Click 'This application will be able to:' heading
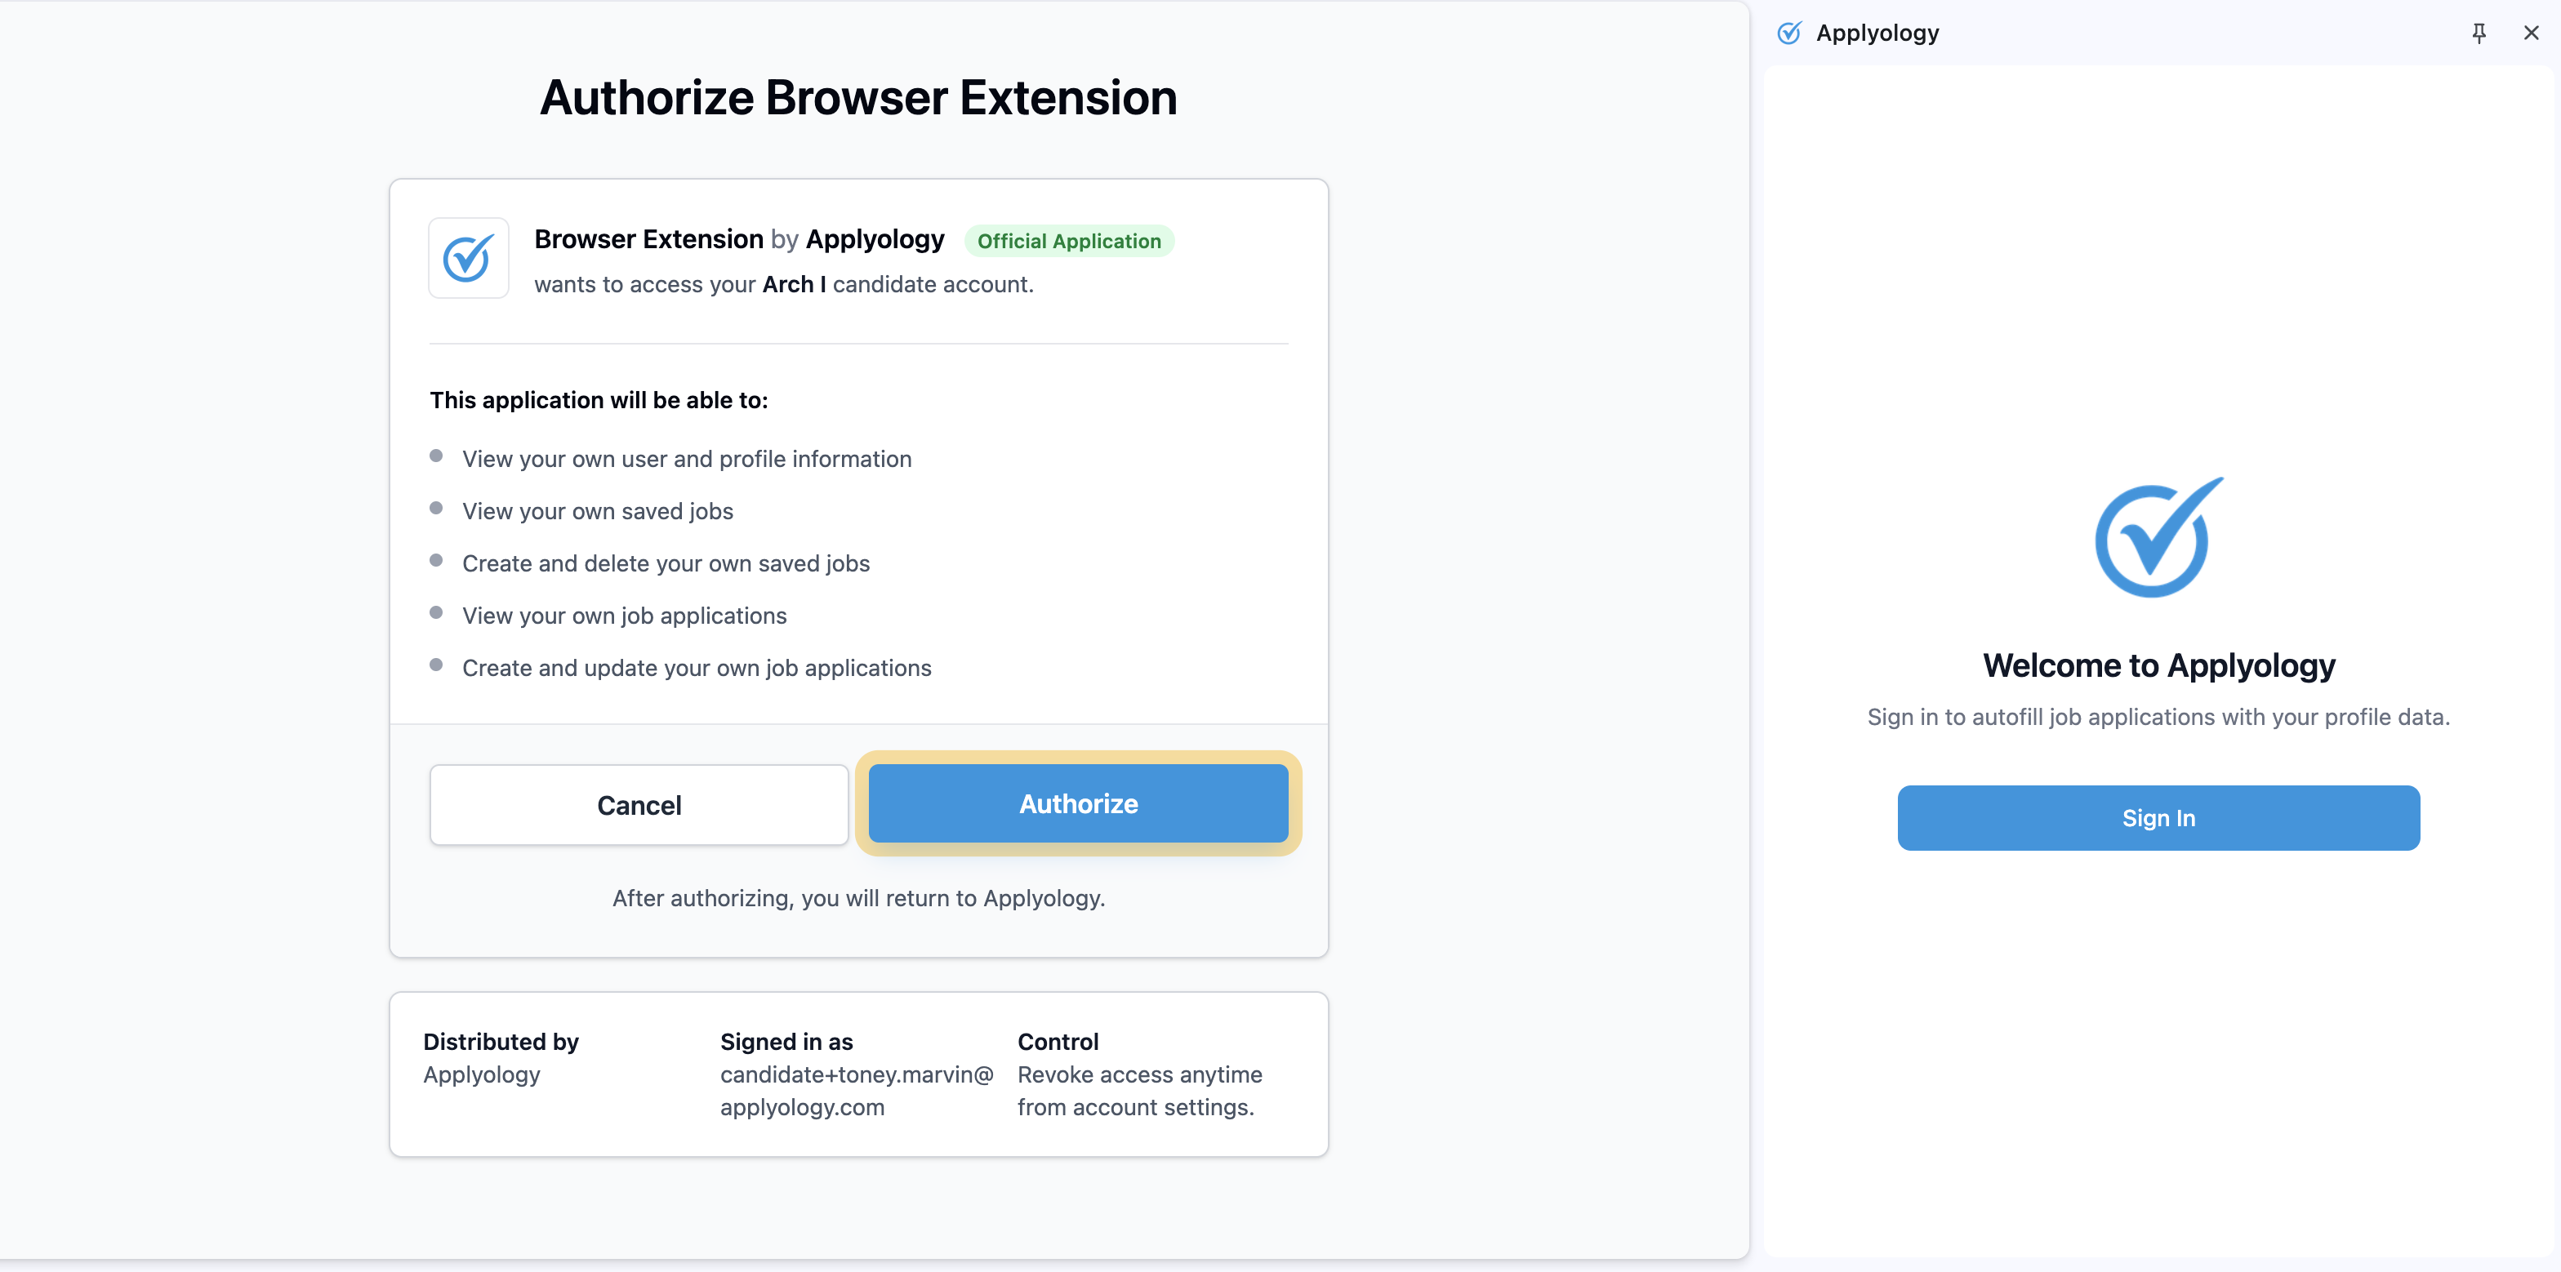Image resolution: width=2561 pixels, height=1272 pixels. tap(599, 399)
